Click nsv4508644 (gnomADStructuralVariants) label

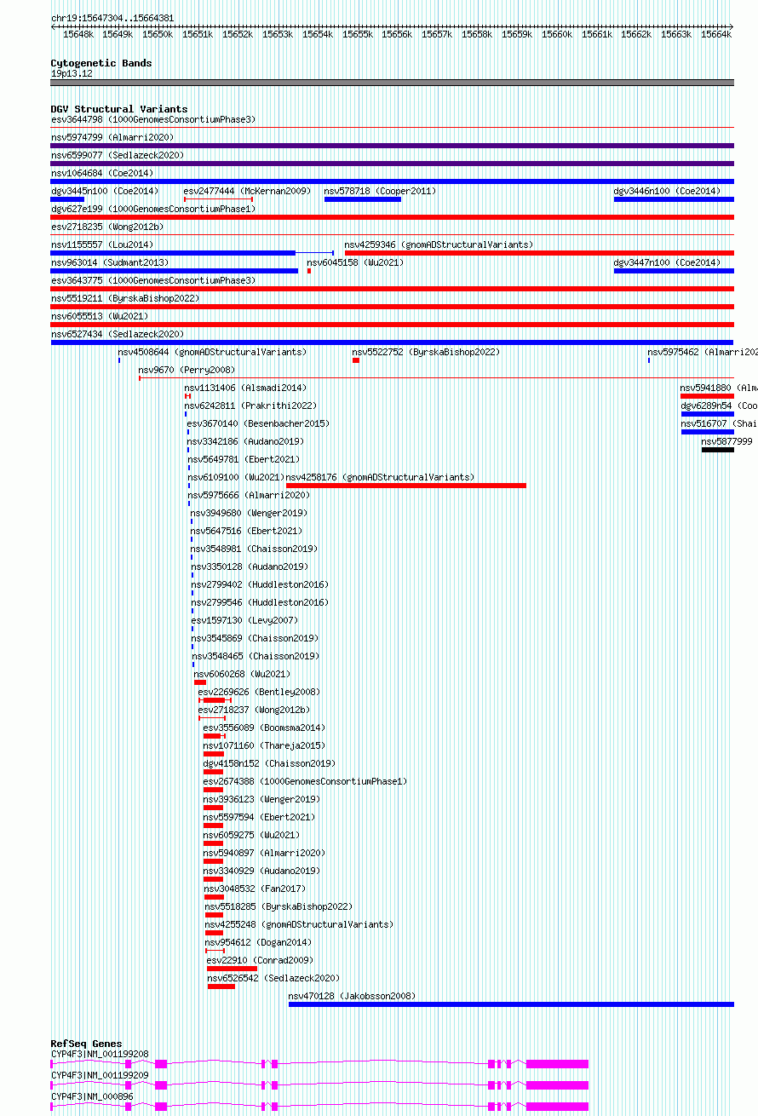213,352
